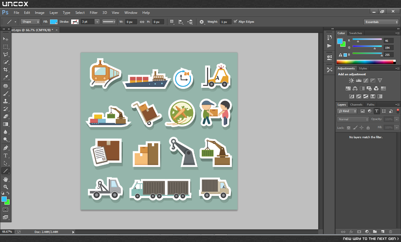Select the Move tool
Viewport: 401px width, 242px height.
pos(6,39)
